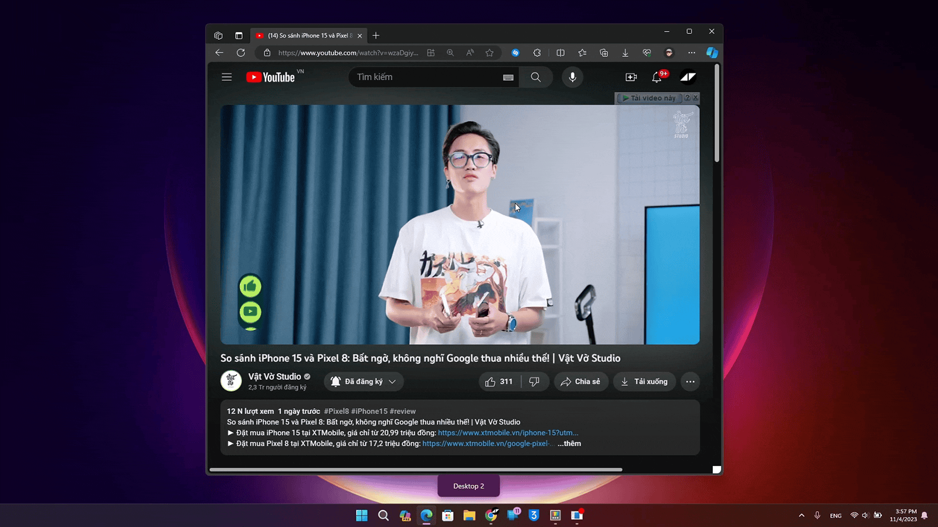Open the browser Downloads icon
Screen dimensions: 938x527
click(x=626, y=53)
